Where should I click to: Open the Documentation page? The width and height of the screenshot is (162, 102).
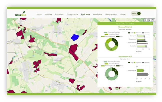tap(111, 14)
